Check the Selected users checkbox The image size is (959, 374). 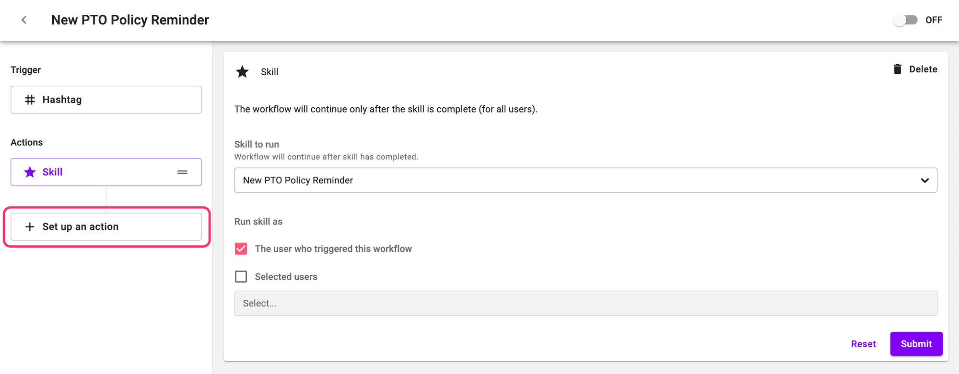pos(241,277)
